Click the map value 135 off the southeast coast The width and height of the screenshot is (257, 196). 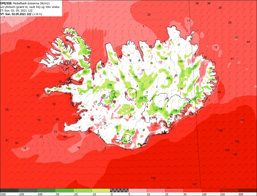tap(220, 131)
